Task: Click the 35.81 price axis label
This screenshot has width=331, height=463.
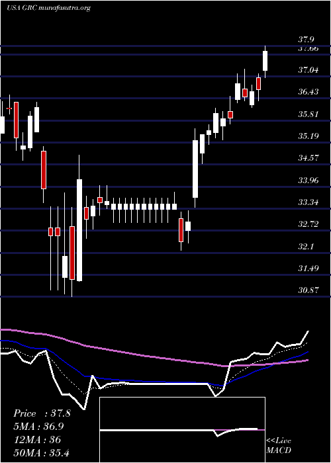Action: click(308, 114)
